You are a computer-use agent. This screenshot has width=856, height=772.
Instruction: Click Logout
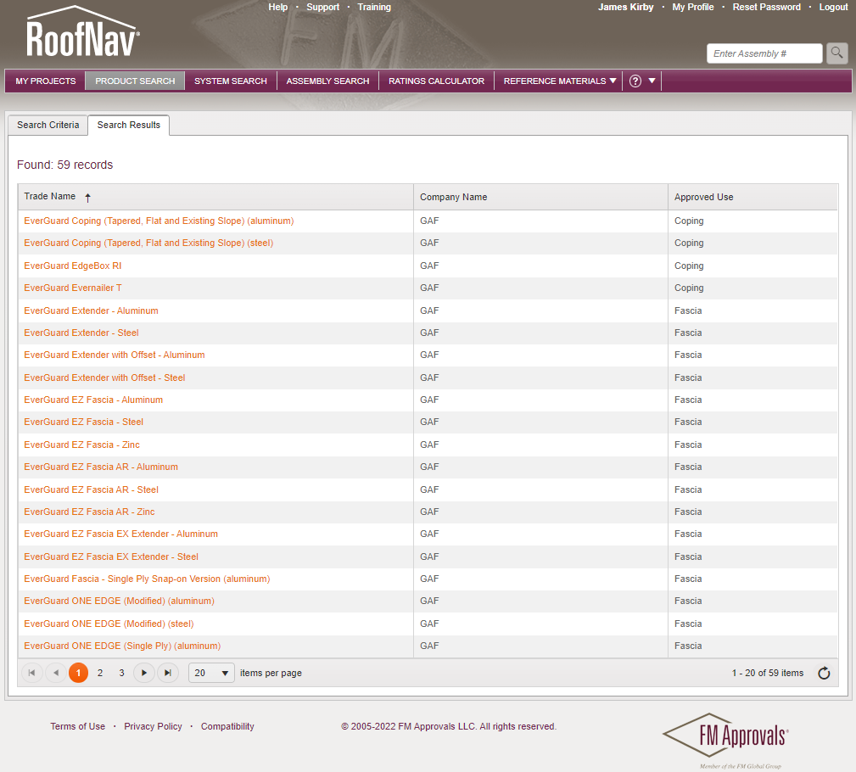pyautogui.click(x=833, y=7)
